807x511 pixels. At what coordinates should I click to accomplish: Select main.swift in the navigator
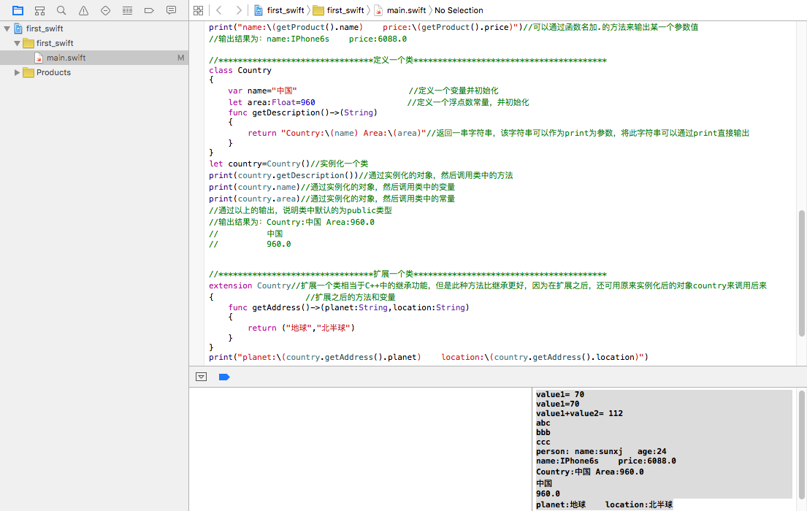[94, 58]
